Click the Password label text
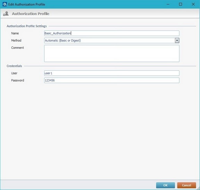 (x=18, y=80)
